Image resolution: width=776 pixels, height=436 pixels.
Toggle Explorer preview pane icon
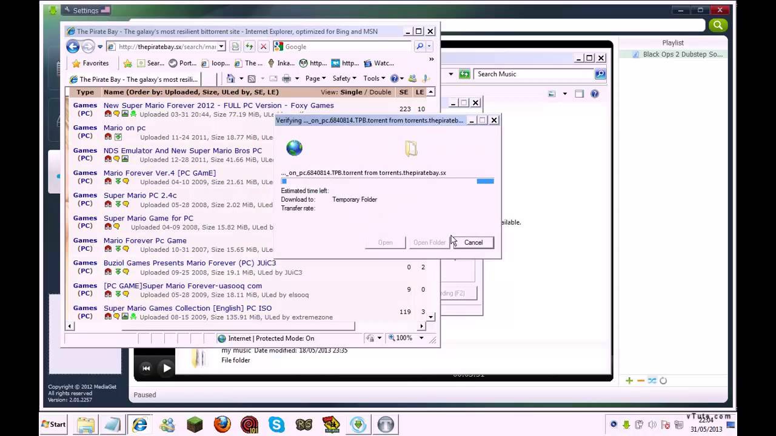click(580, 94)
